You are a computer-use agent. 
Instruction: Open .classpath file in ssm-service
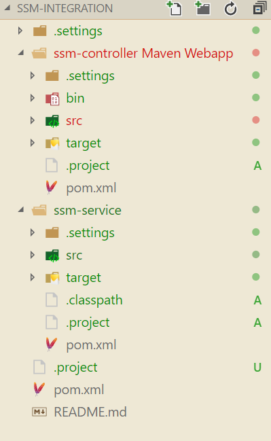point(94,300)
